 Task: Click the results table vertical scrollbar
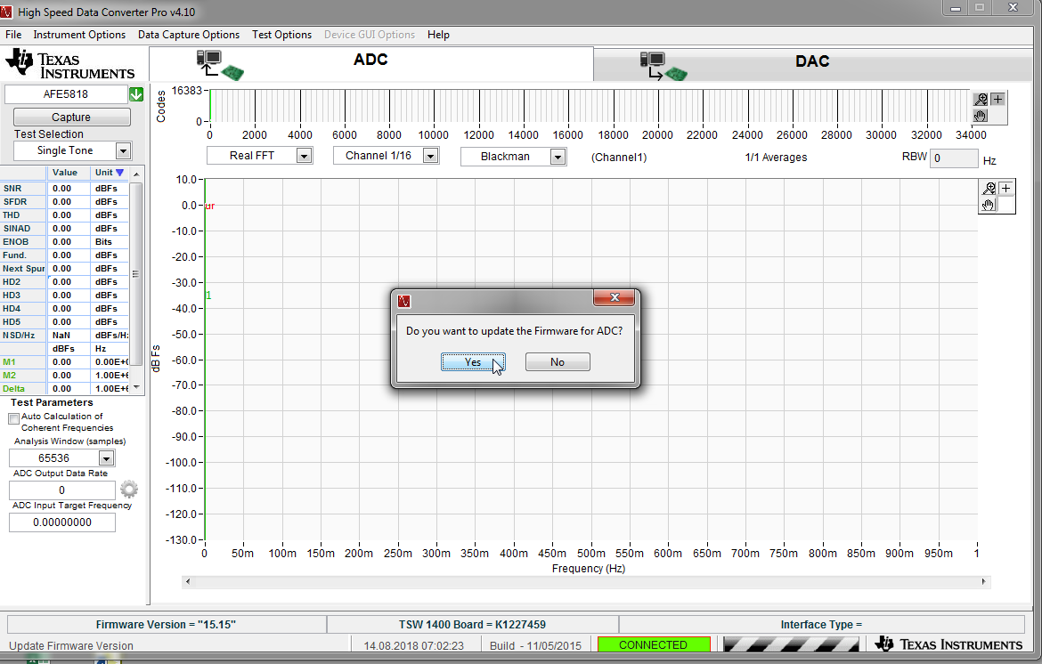136,273
